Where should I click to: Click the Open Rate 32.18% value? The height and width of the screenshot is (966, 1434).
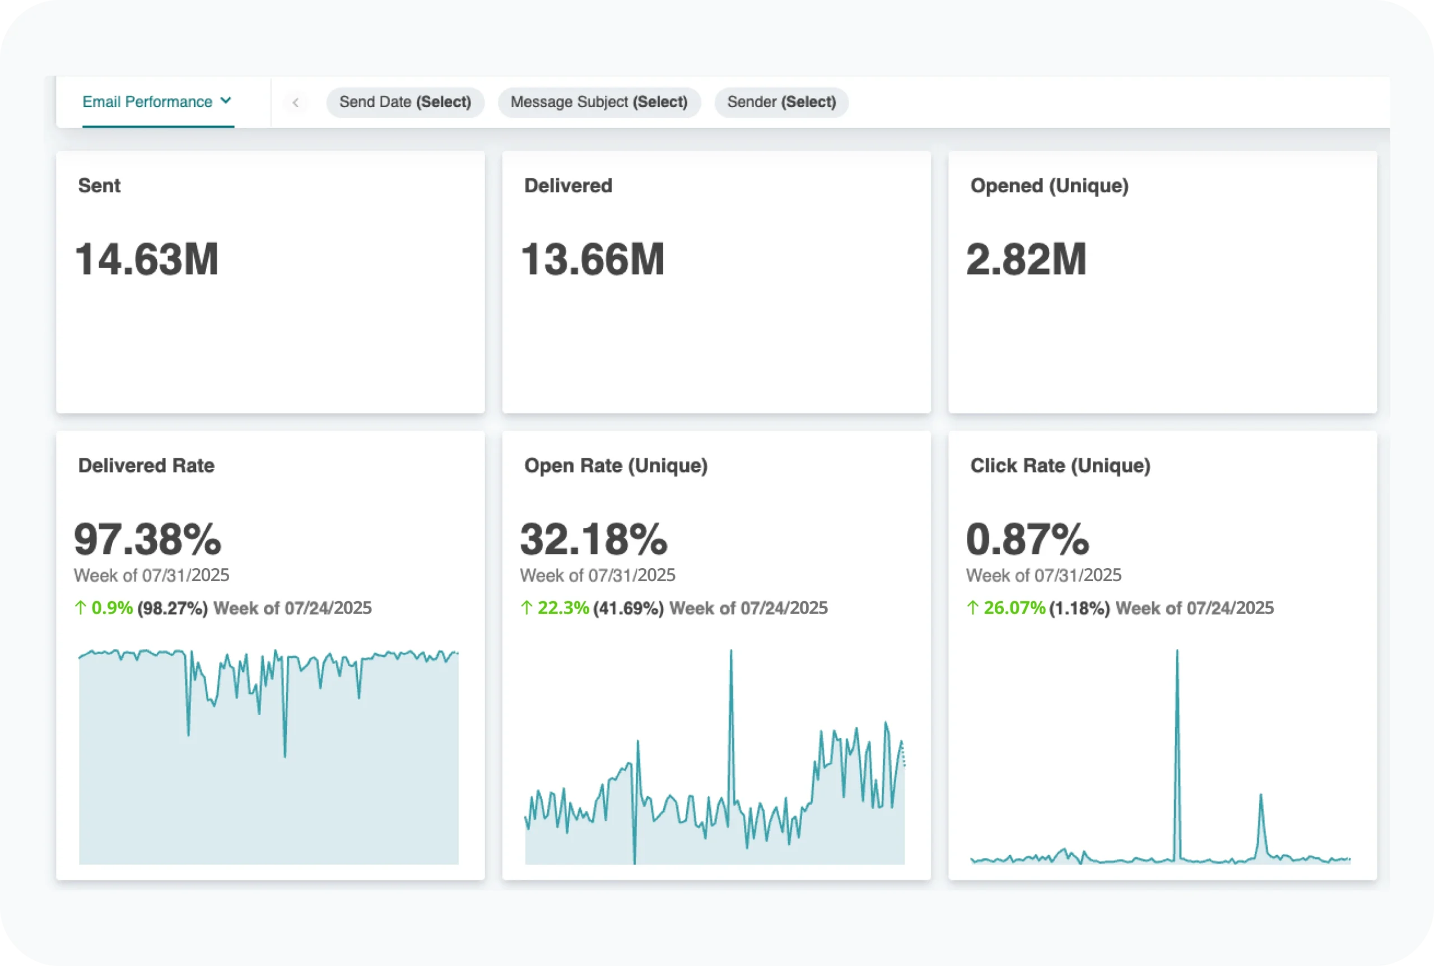tap(594, 539)
